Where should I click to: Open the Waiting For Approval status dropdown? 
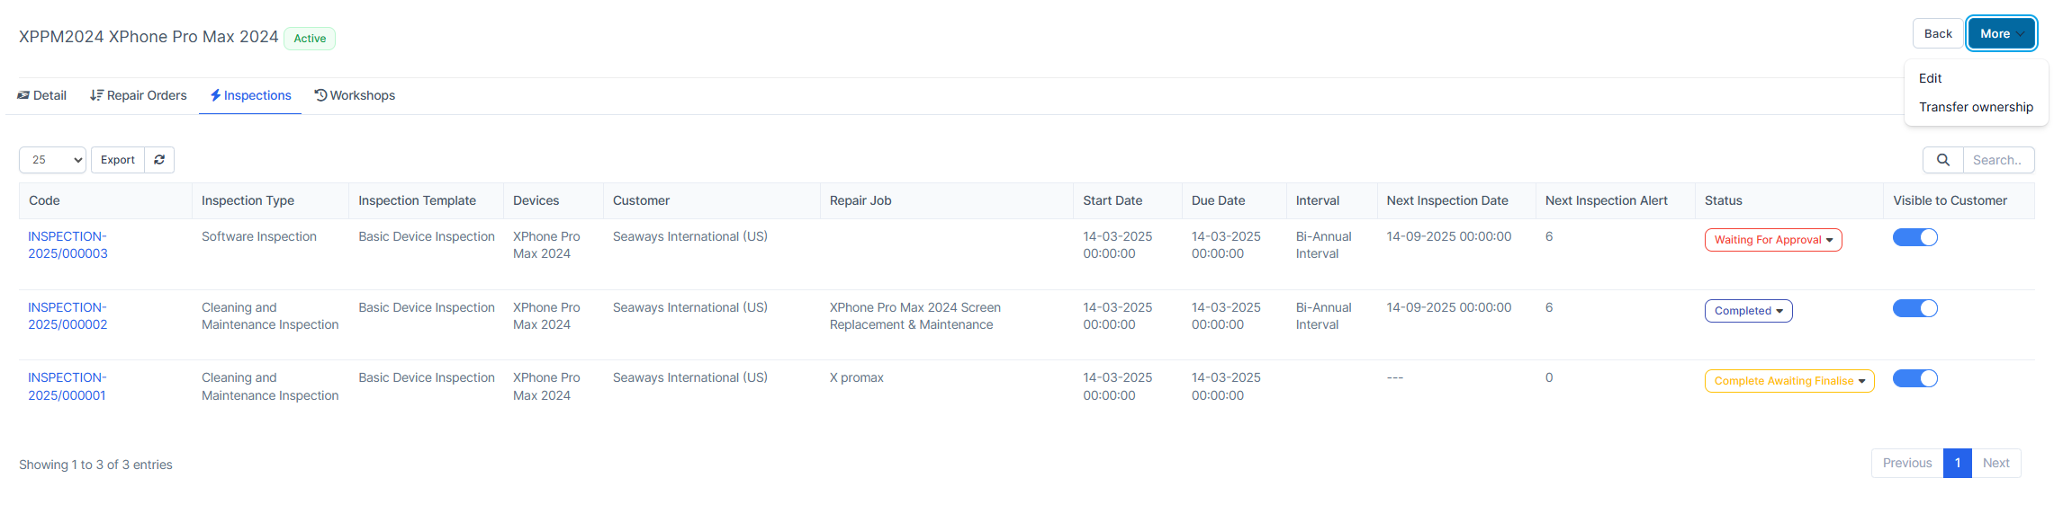click(1772, 240)
